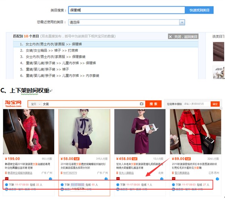
Task: Click the 类目搜索 input containing 保暖裤
Action: point(126,10)
